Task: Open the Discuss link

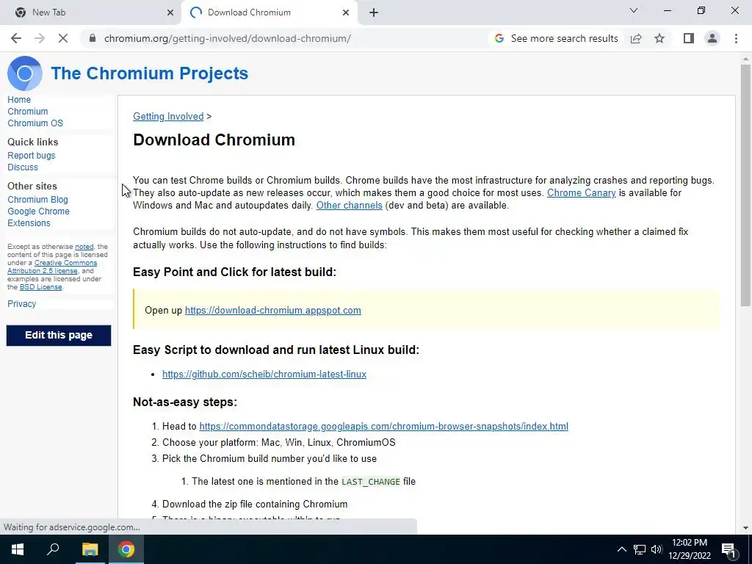Action: tap(23, 167)
